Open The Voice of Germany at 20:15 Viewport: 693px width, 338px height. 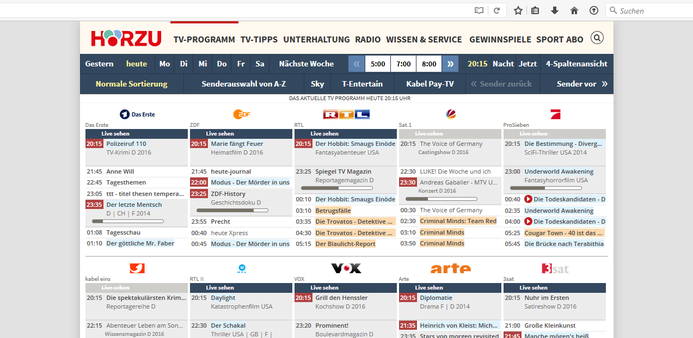click(451, 144)
